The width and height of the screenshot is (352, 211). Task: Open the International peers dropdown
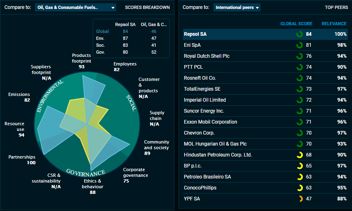coord(237,7)
